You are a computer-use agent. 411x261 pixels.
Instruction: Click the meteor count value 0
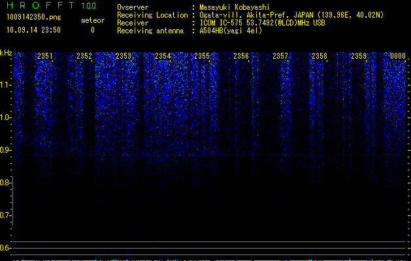click(x=93, y=30)
